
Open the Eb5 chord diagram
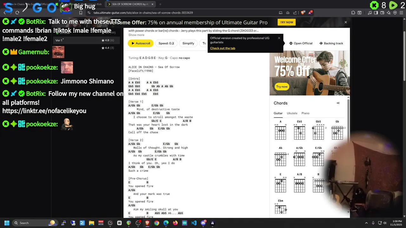(299, 130)
